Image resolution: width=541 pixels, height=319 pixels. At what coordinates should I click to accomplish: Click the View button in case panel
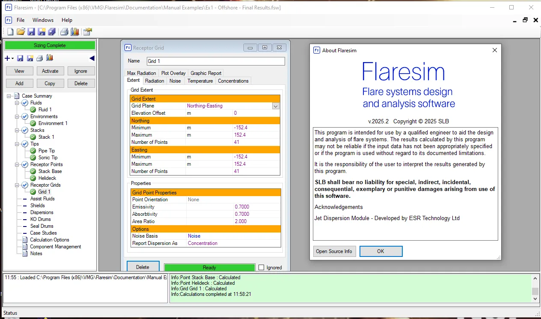pyautogui.click(x=19, y=71)
